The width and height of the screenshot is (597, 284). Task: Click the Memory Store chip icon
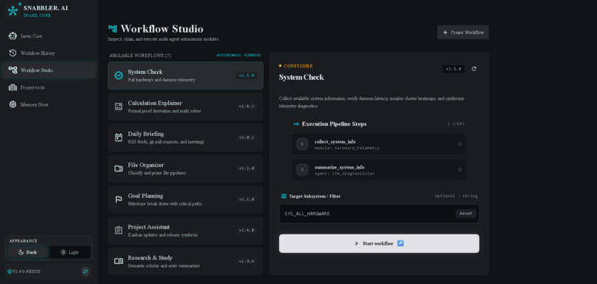[13, 104]
